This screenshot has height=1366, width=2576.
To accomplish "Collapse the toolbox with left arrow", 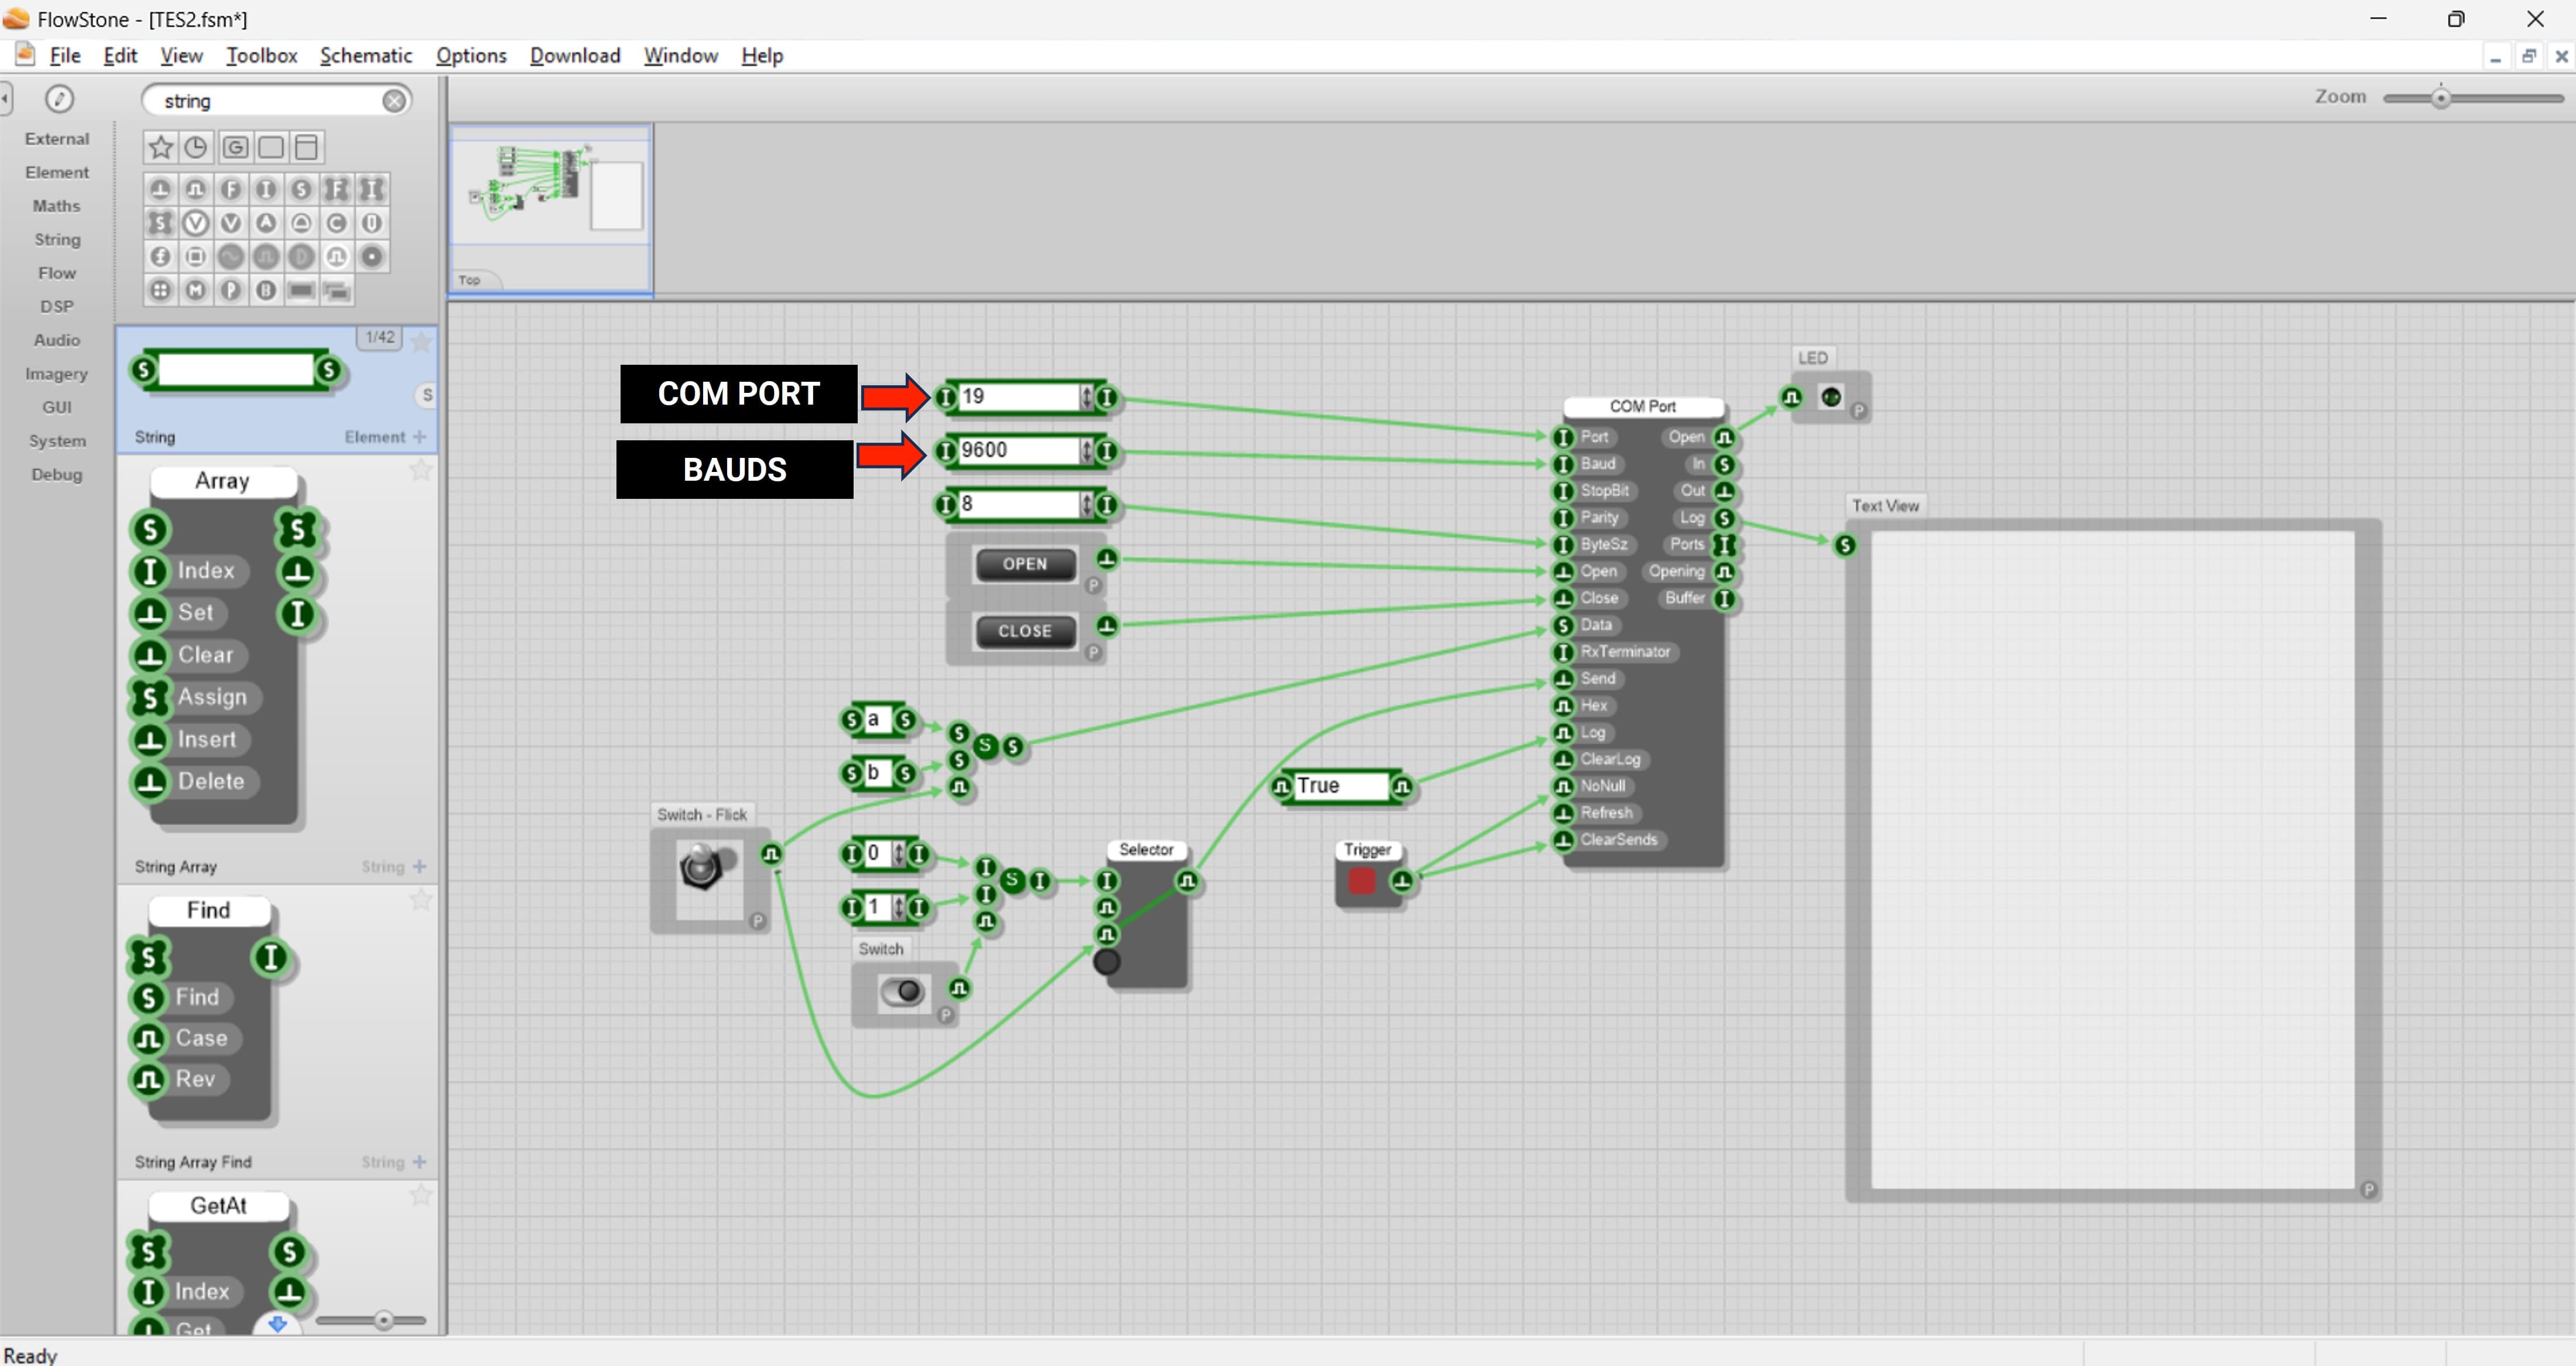I will point(6,98).
